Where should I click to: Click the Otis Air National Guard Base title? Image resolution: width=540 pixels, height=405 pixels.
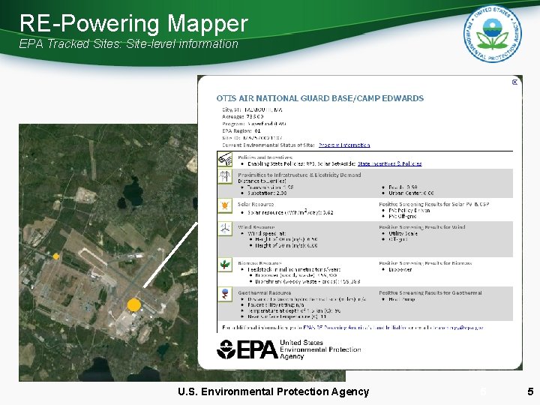[320, 98]
